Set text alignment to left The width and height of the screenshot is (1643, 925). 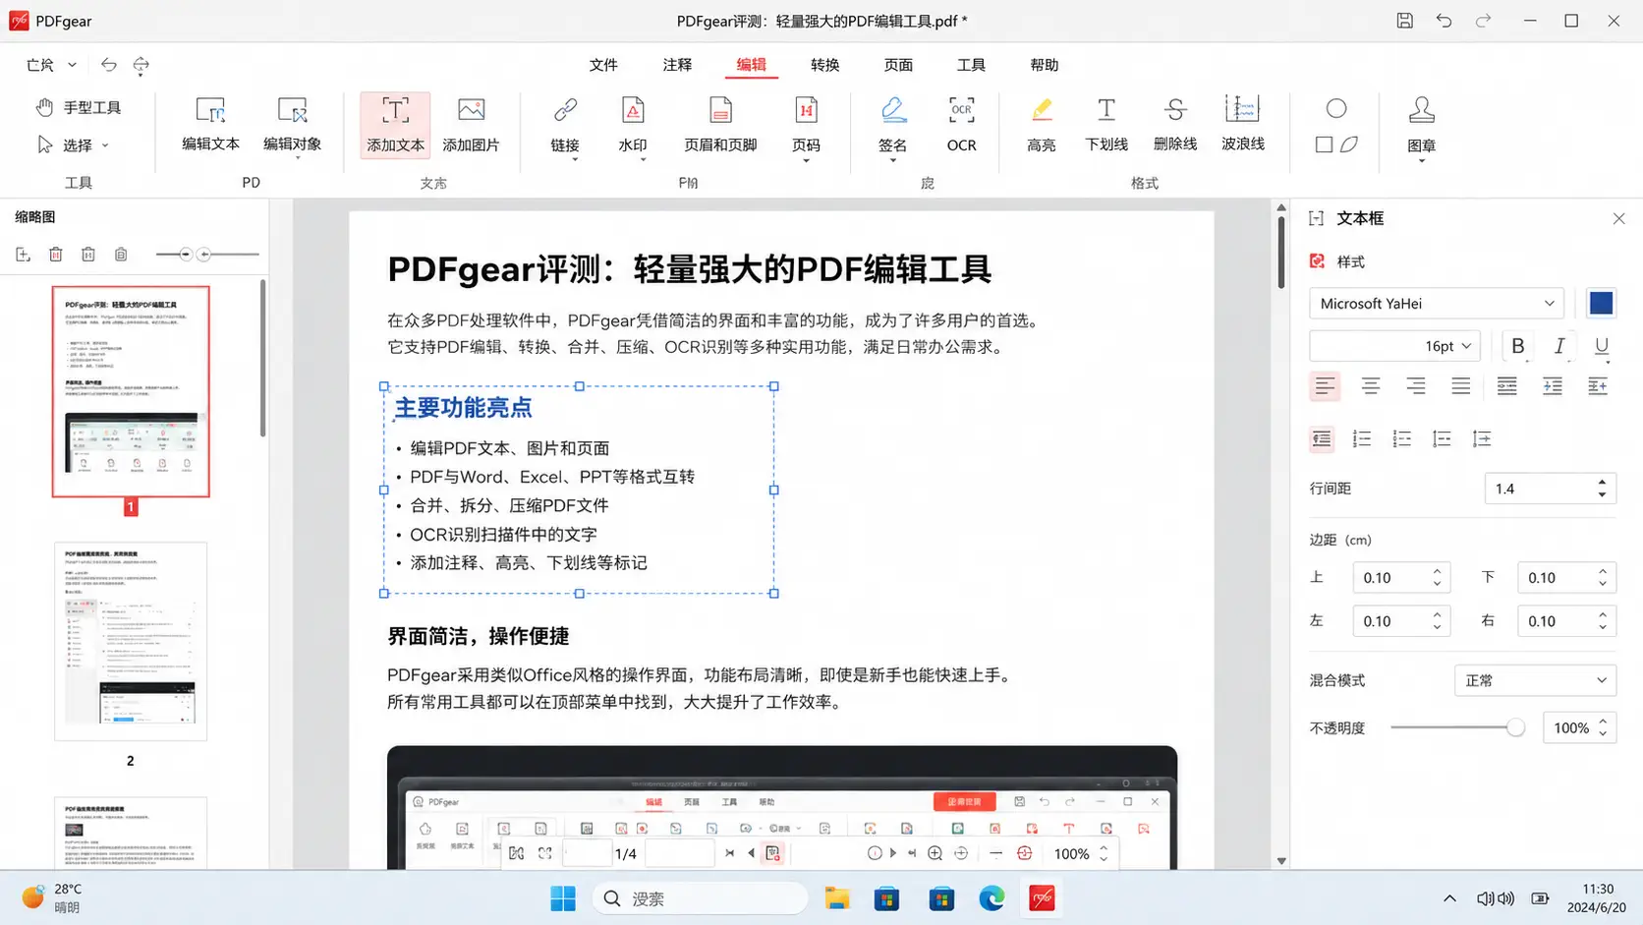click(1325, 386)
